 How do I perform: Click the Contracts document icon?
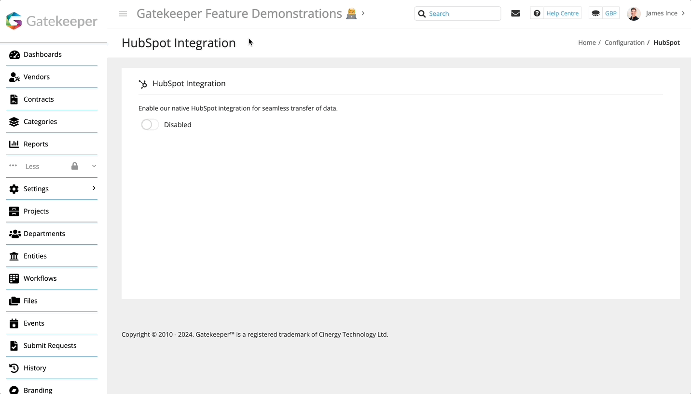click(x=14, y=99)
